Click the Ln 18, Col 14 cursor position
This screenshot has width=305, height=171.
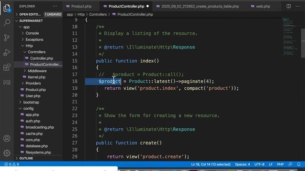pyautogui.click(x=211, y=164)
